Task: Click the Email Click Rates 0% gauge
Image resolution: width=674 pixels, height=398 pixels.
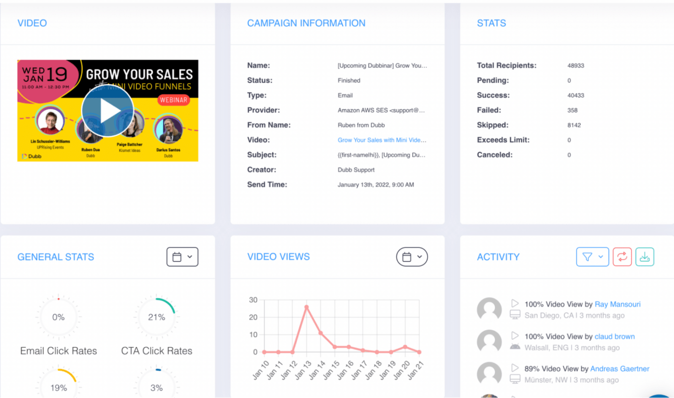Action: click(x=58, y=317)
